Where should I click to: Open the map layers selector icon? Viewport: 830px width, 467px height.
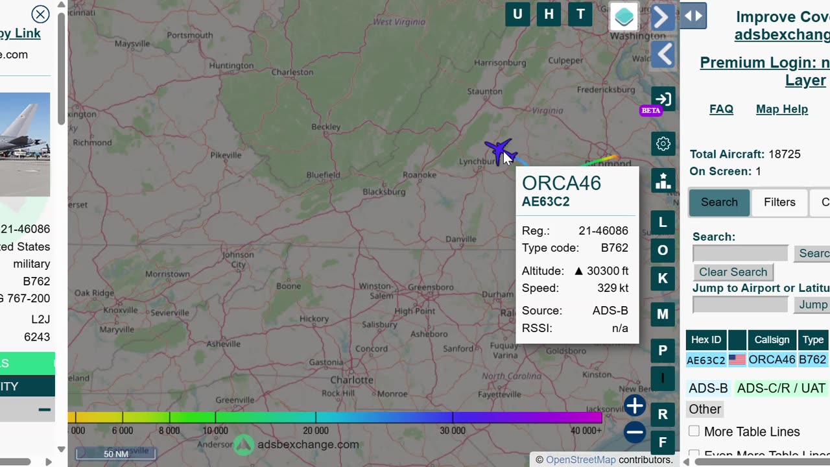[x=624, y=17]
